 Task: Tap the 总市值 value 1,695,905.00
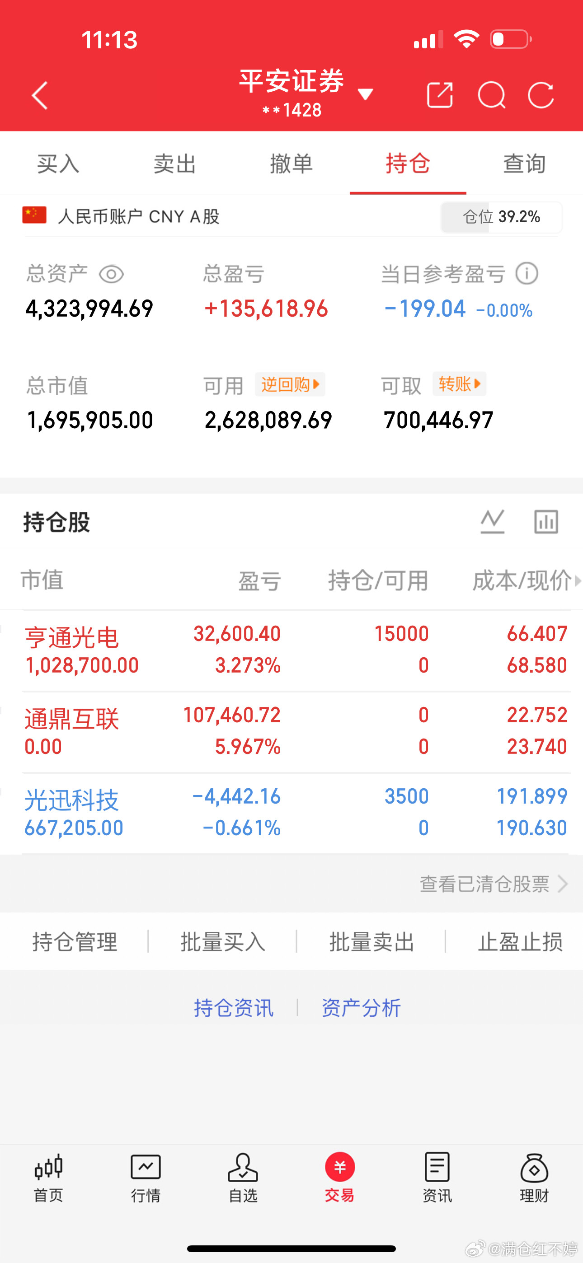[90, 420]
